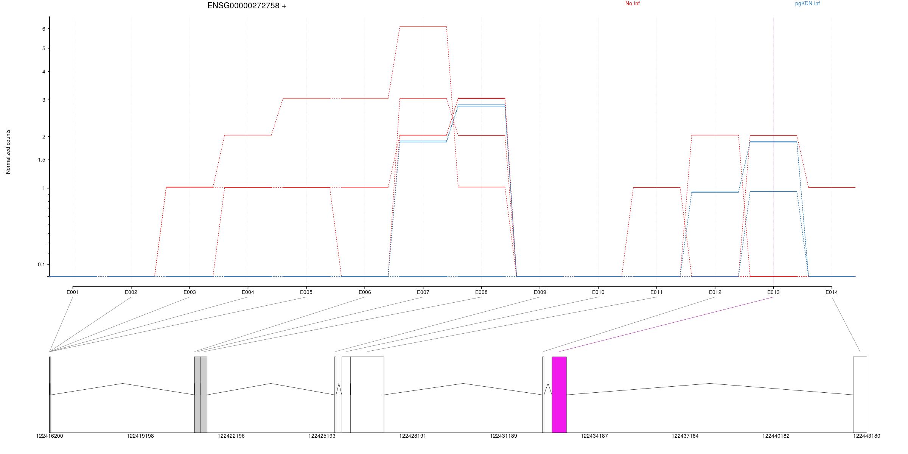Viewport: 908px width, 454px height.
Task: Click the blue line segment above E012
Action: point(715,192)
